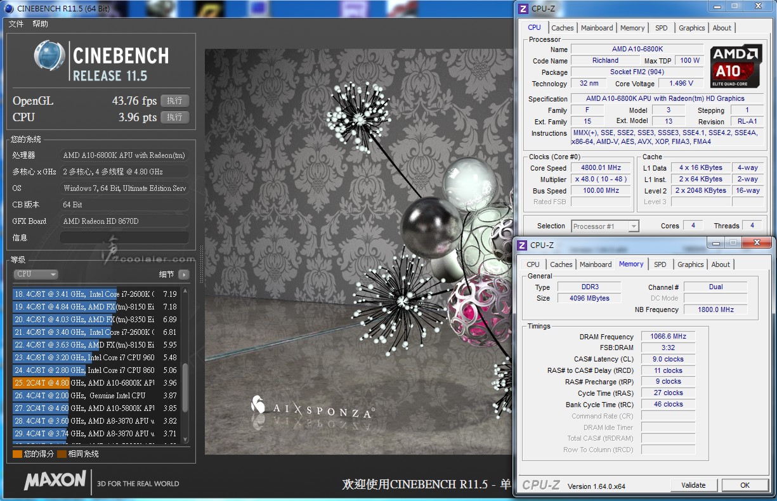Select highlighted row 25 AMD A10-6800K 3.96
Screen dimensions: 777x501
96,383
